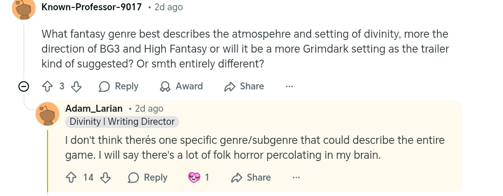Reply to Adam_Larian's comment
Viewport: 503px width, 196px height.
point(148,177)
